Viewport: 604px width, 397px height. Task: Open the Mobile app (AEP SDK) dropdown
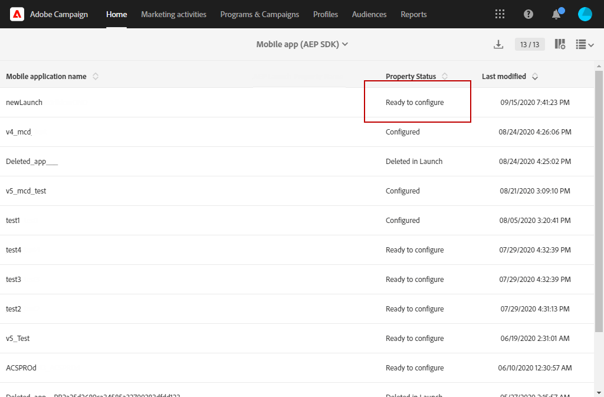pyautogui.click(x=302, y=44)
